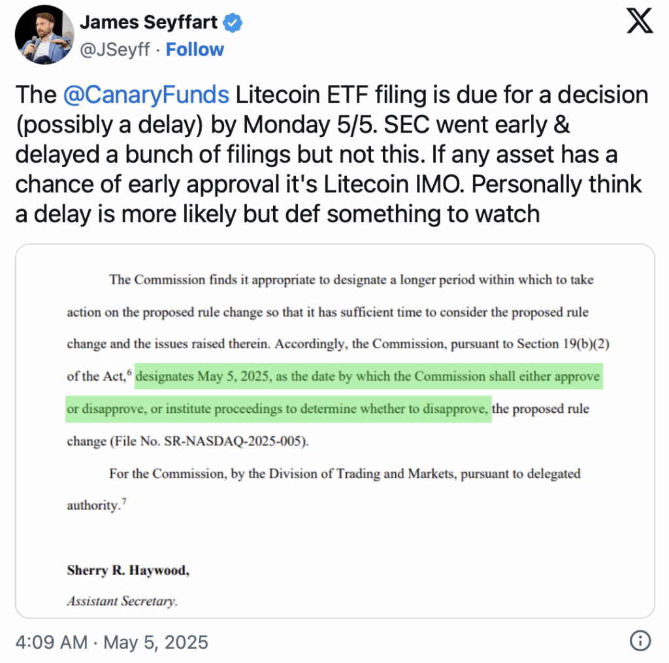Click footnote 7 superscript after 'authority'
This screenshot has height=663, width=669.
(x=123, y=501)
